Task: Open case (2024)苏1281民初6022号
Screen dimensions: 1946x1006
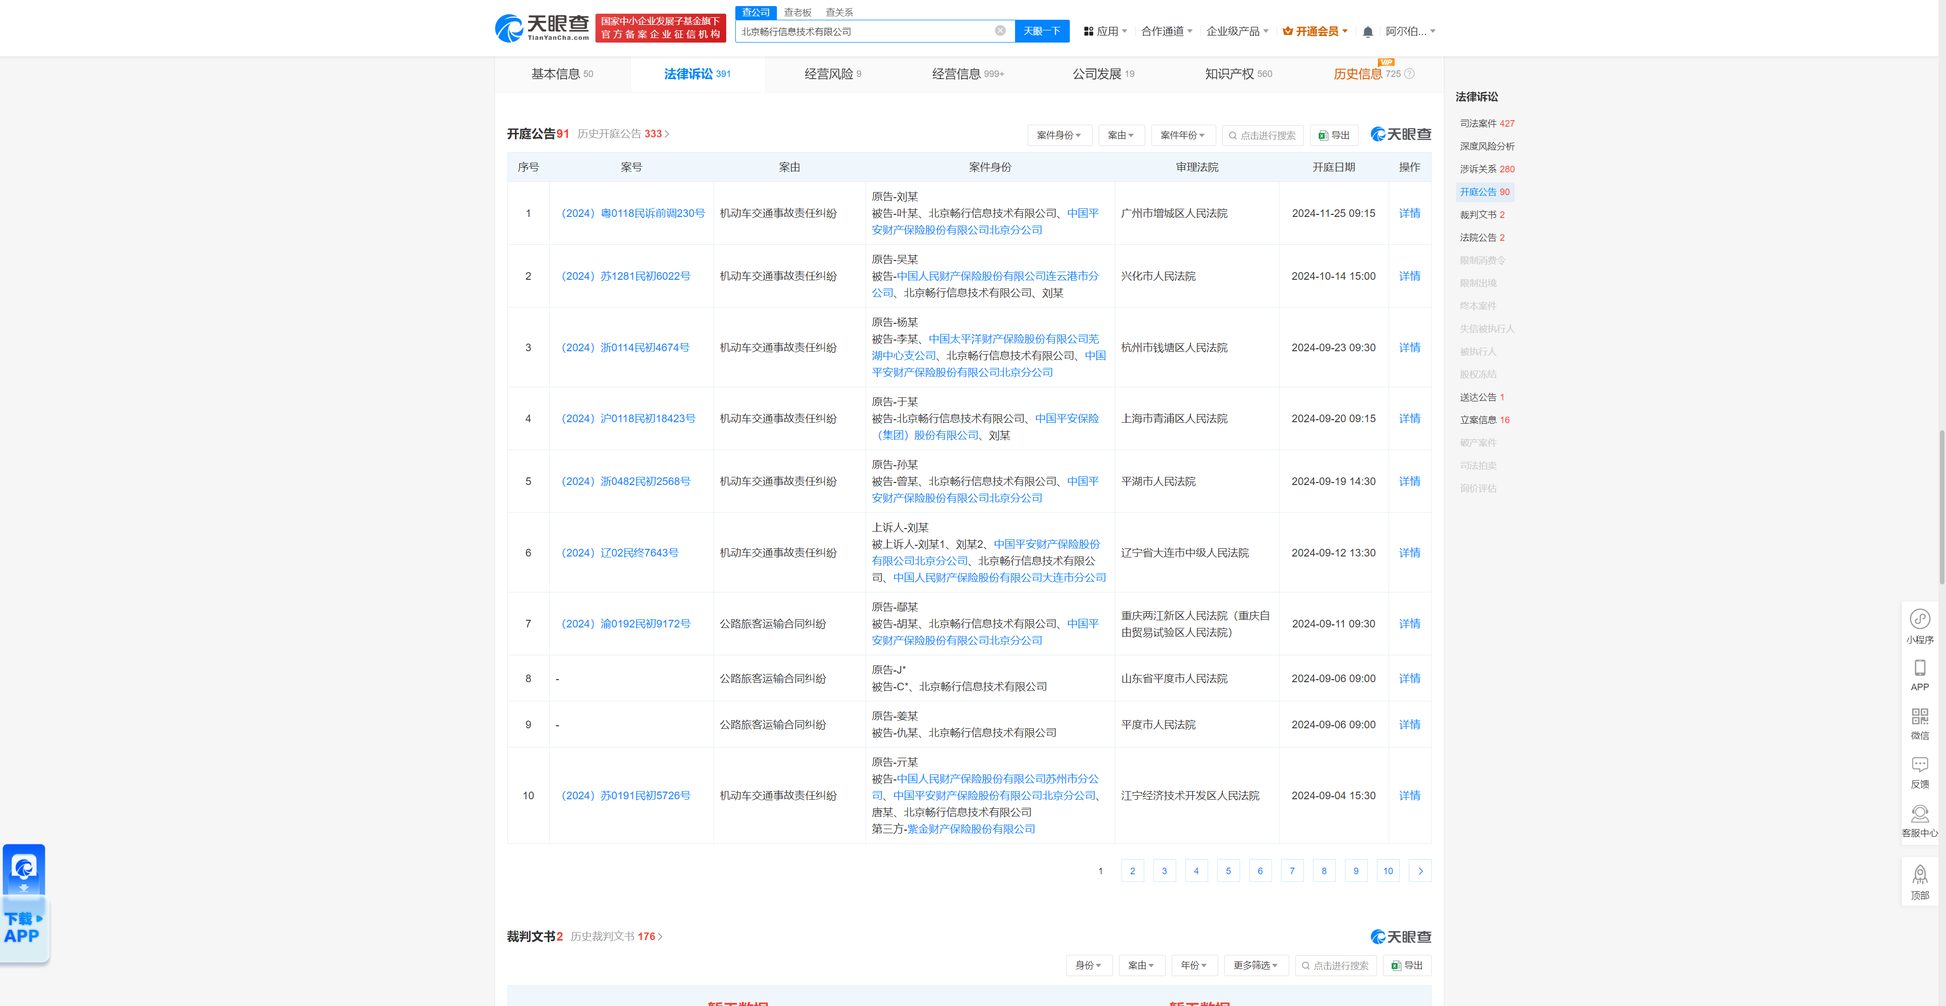Action: tap(626, 276)
